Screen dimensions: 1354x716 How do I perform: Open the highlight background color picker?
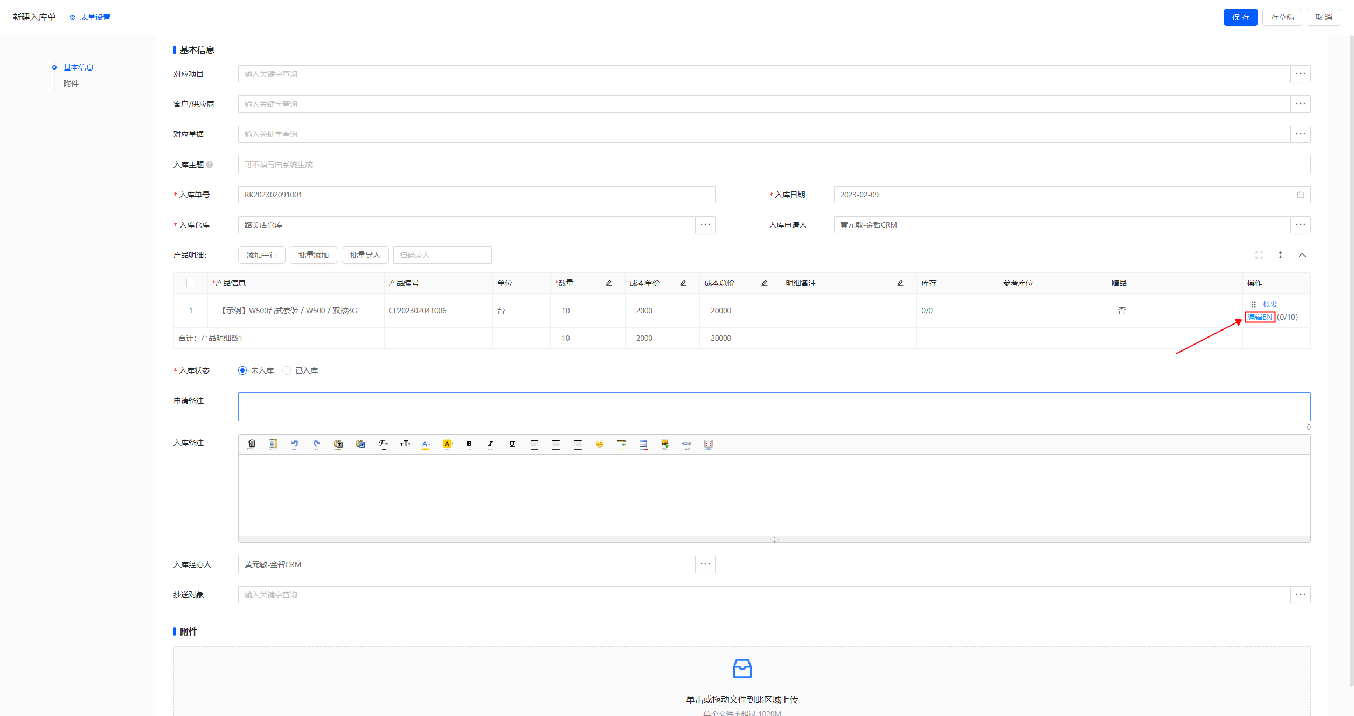(x=448, y=444)
